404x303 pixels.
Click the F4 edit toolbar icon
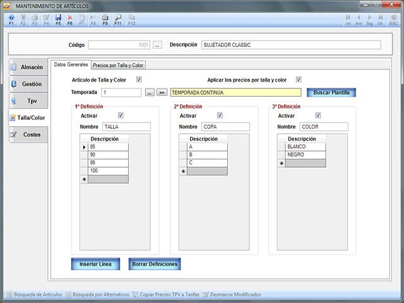coord(46,20)
